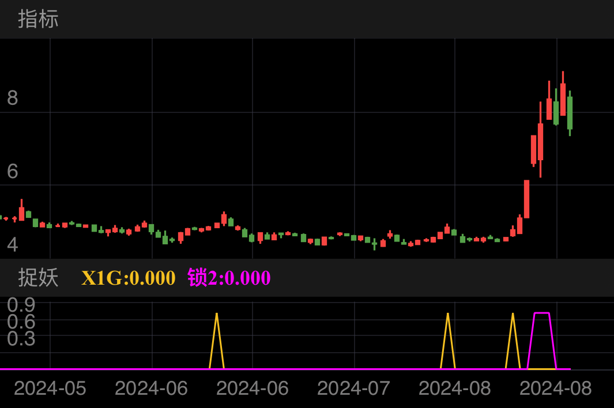The width and height of the screenshot is (614, 408).
Task: Select the yellow X1G:0.000 legend value
Action: point(128,278)
